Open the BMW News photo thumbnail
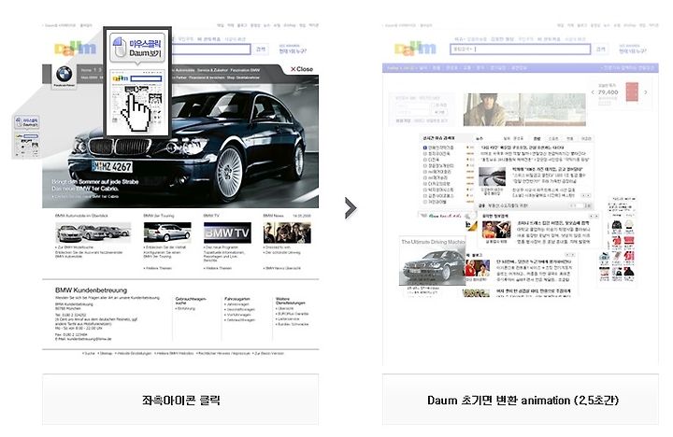673x437 pixels. pos(287,233)
